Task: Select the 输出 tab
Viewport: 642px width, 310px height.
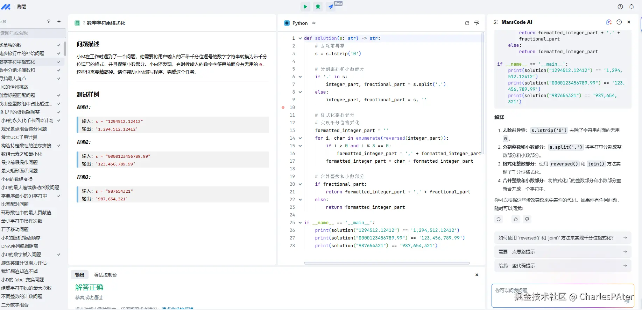Action: 80,275
